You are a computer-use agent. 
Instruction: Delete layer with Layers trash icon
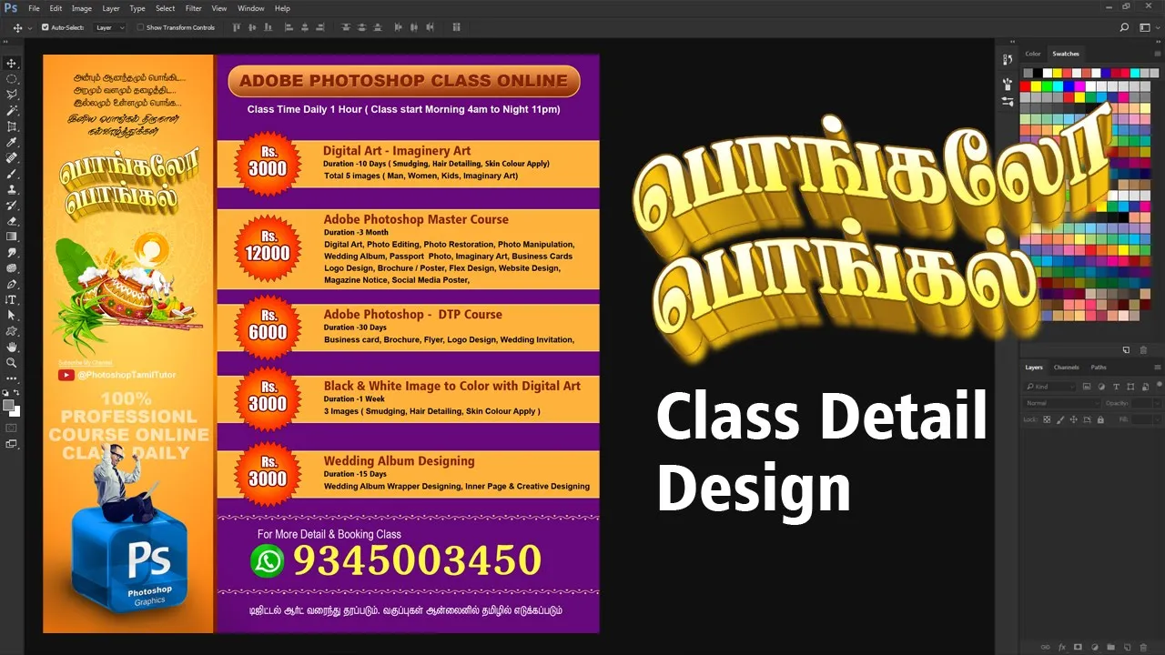pyautogui.click(x=1143, y=648)
